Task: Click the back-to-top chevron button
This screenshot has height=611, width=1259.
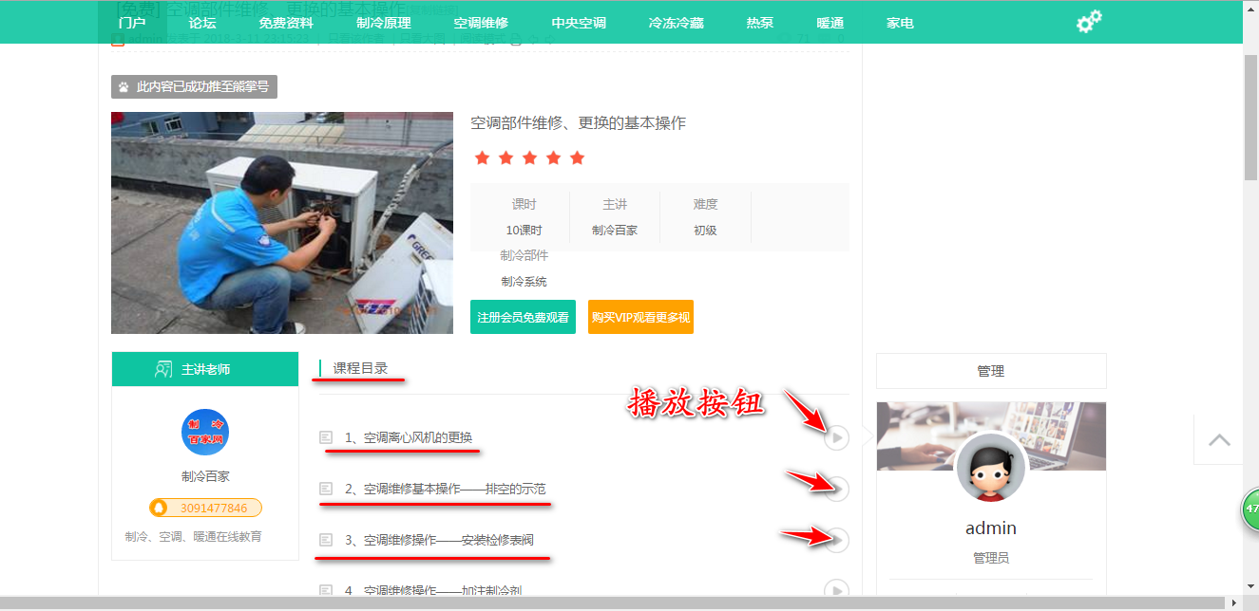Action: click(x=1219, y=440)
